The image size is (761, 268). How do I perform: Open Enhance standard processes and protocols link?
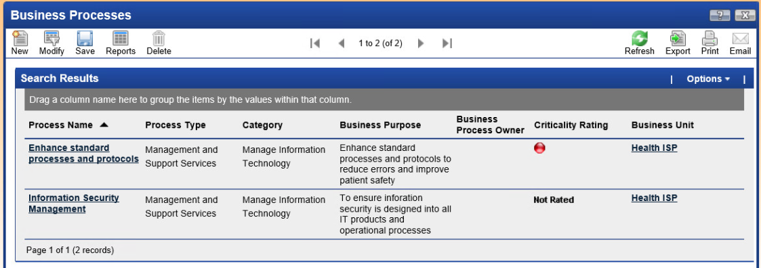click(x=83, y=153)
